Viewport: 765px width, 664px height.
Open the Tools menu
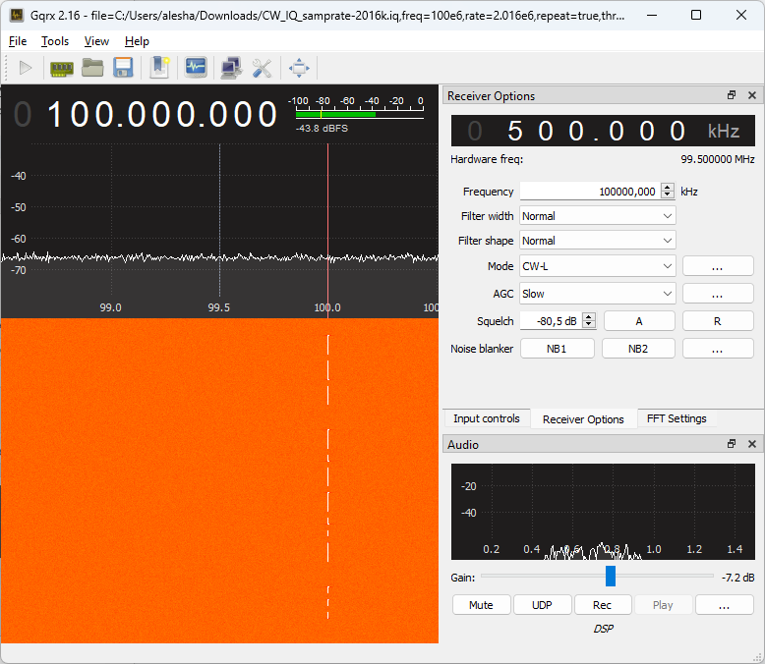point(55,41)
